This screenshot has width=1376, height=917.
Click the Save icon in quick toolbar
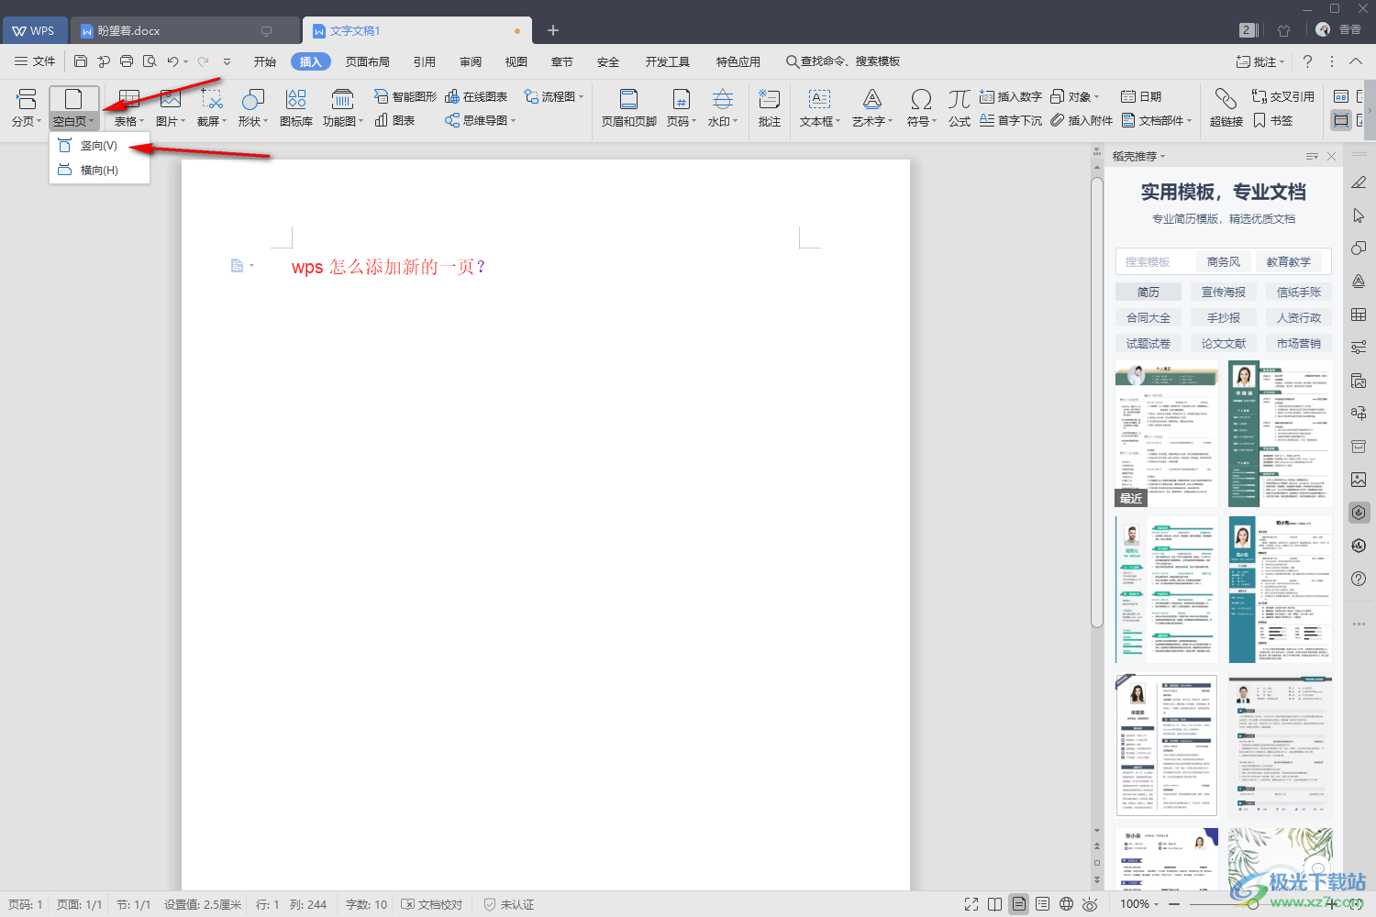click(81, 61)
